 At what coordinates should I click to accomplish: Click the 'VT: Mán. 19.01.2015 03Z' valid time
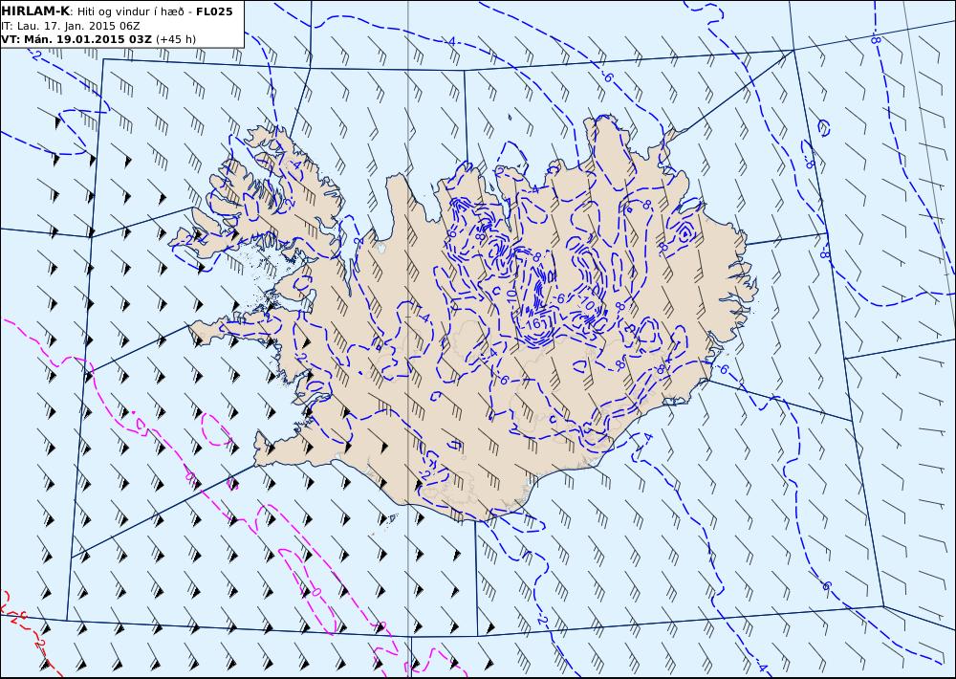click(76, 39)
